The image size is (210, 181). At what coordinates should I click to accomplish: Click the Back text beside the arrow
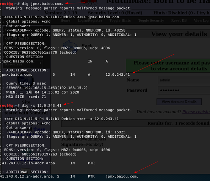(x=87, y=46)
